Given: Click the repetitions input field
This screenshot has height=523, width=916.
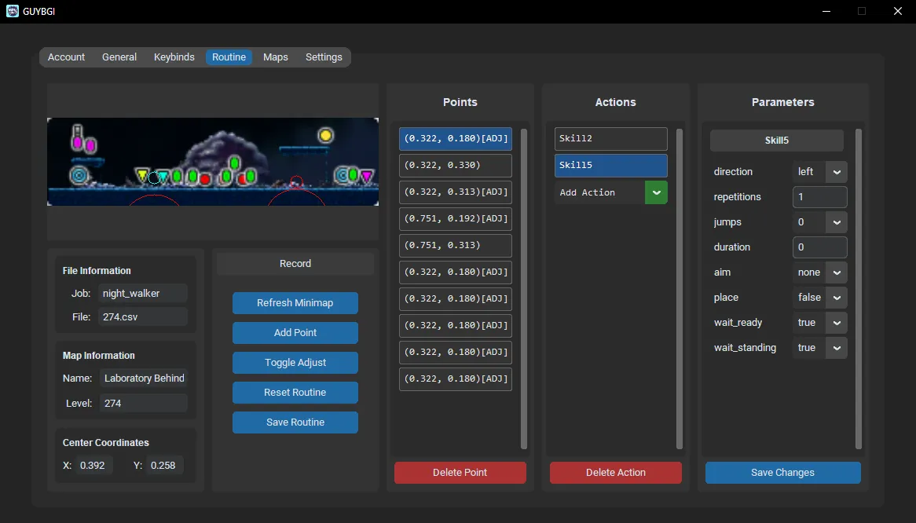Looking at the screenshot, I should (819, 196).
